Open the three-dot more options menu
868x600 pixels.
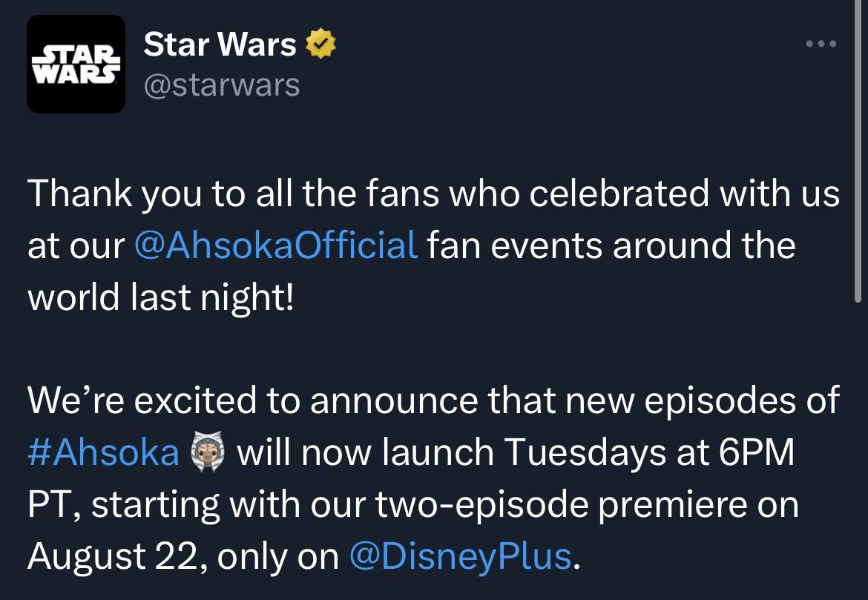pyautogui.click(x=821, y=44)
